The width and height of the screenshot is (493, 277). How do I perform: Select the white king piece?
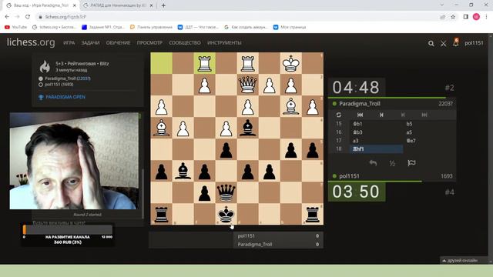[291, 63]
